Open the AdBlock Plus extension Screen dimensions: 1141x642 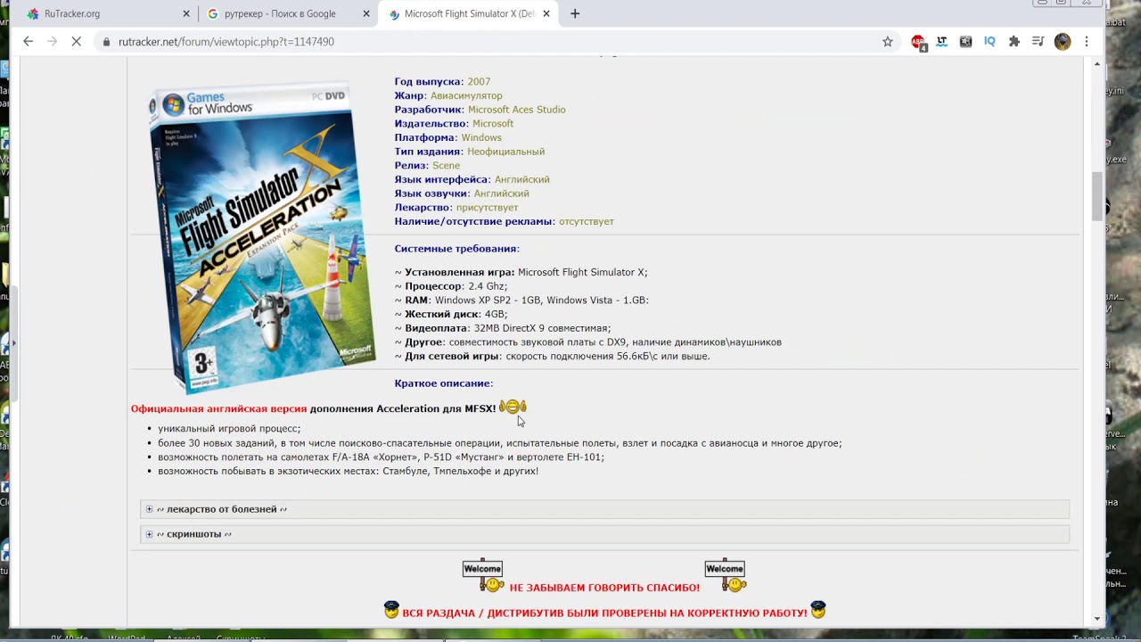[918, 42]
